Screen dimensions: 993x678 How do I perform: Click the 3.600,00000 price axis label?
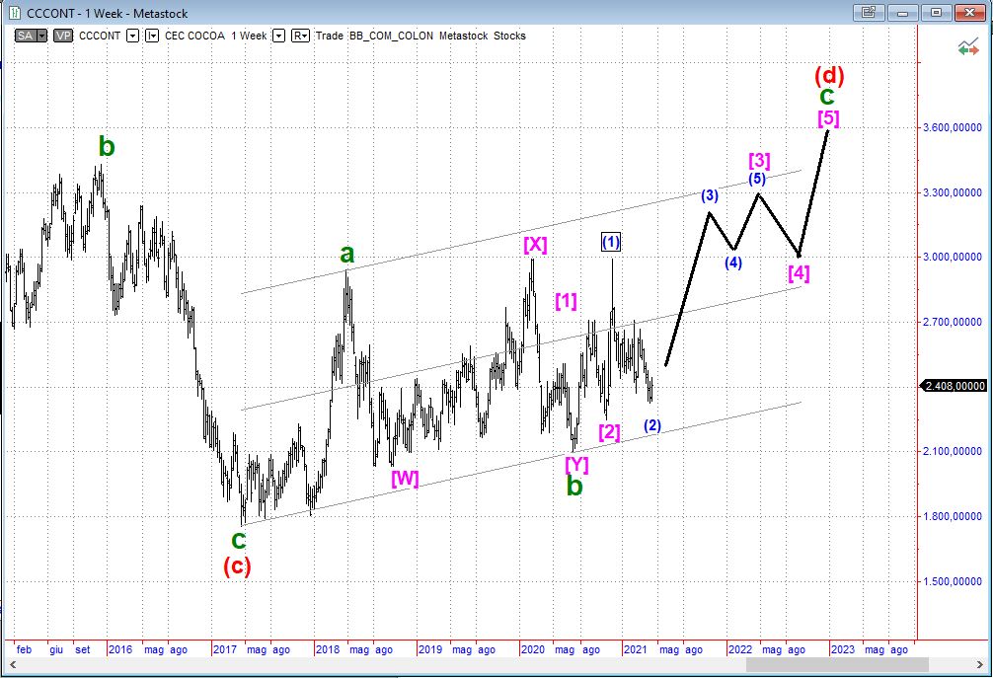click(952, 127)
